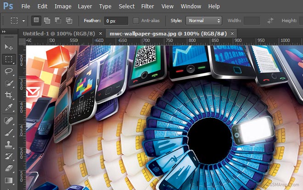Open the Style dropdown showing Normal

coord(204,21)
